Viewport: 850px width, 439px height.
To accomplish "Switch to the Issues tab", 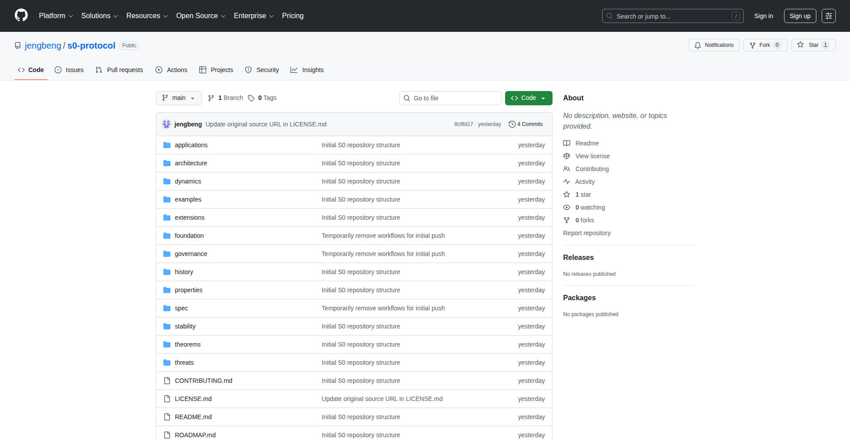I will (69, 70).
